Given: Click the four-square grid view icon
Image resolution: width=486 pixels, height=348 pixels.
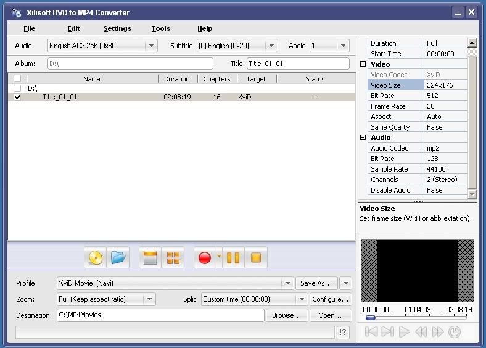Looking at the screenshot, I should [173, 257].
